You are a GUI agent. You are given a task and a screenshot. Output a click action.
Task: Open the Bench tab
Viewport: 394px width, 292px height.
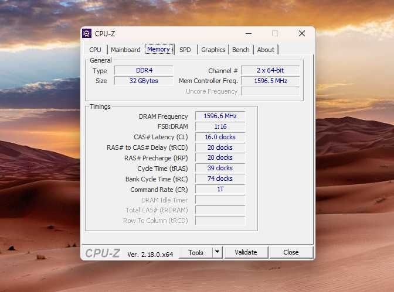point(241,50)
